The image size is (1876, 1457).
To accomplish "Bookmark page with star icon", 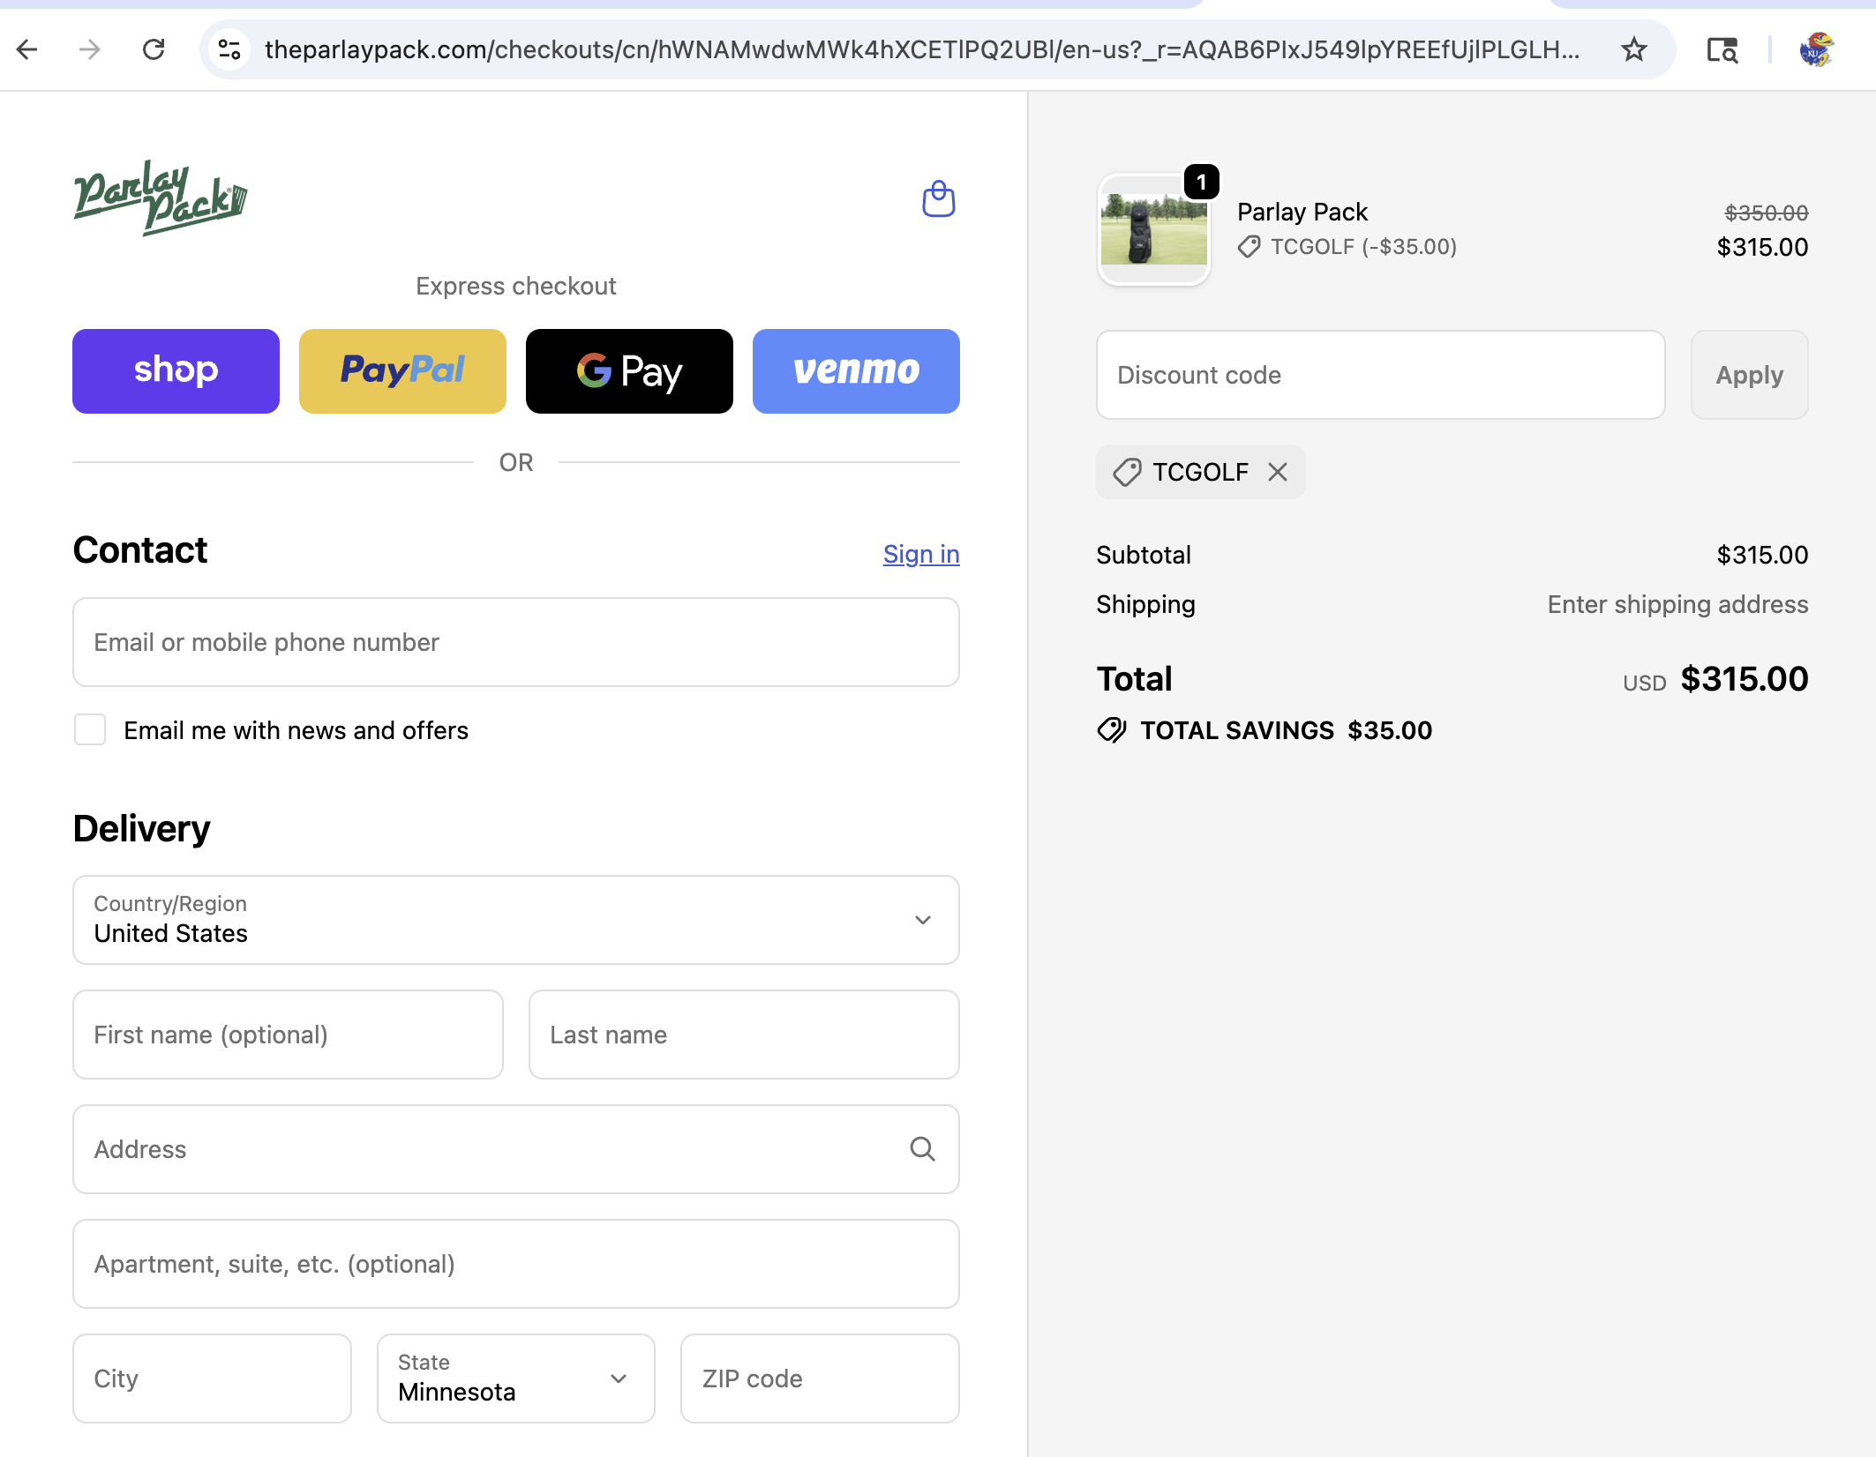I will tap(1633, 49).
